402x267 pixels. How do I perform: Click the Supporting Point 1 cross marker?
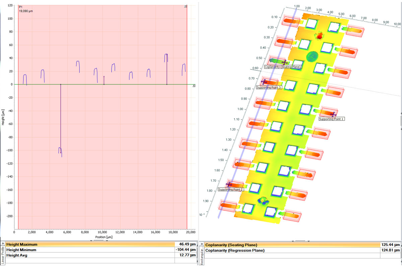[x=333, y=114]
